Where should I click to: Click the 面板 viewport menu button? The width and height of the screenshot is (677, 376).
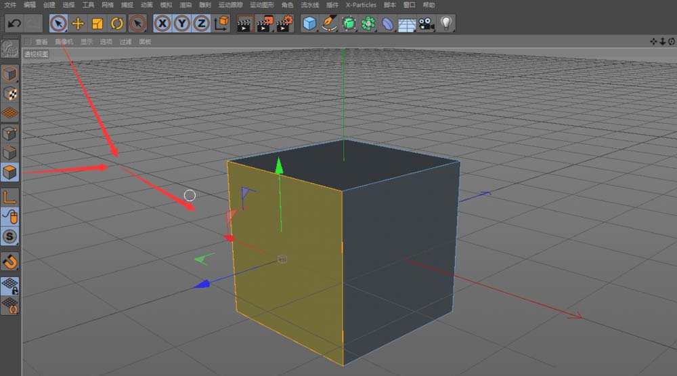[x=145, y=42]
